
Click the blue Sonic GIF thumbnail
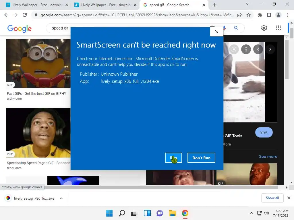(x=73, y=180)
